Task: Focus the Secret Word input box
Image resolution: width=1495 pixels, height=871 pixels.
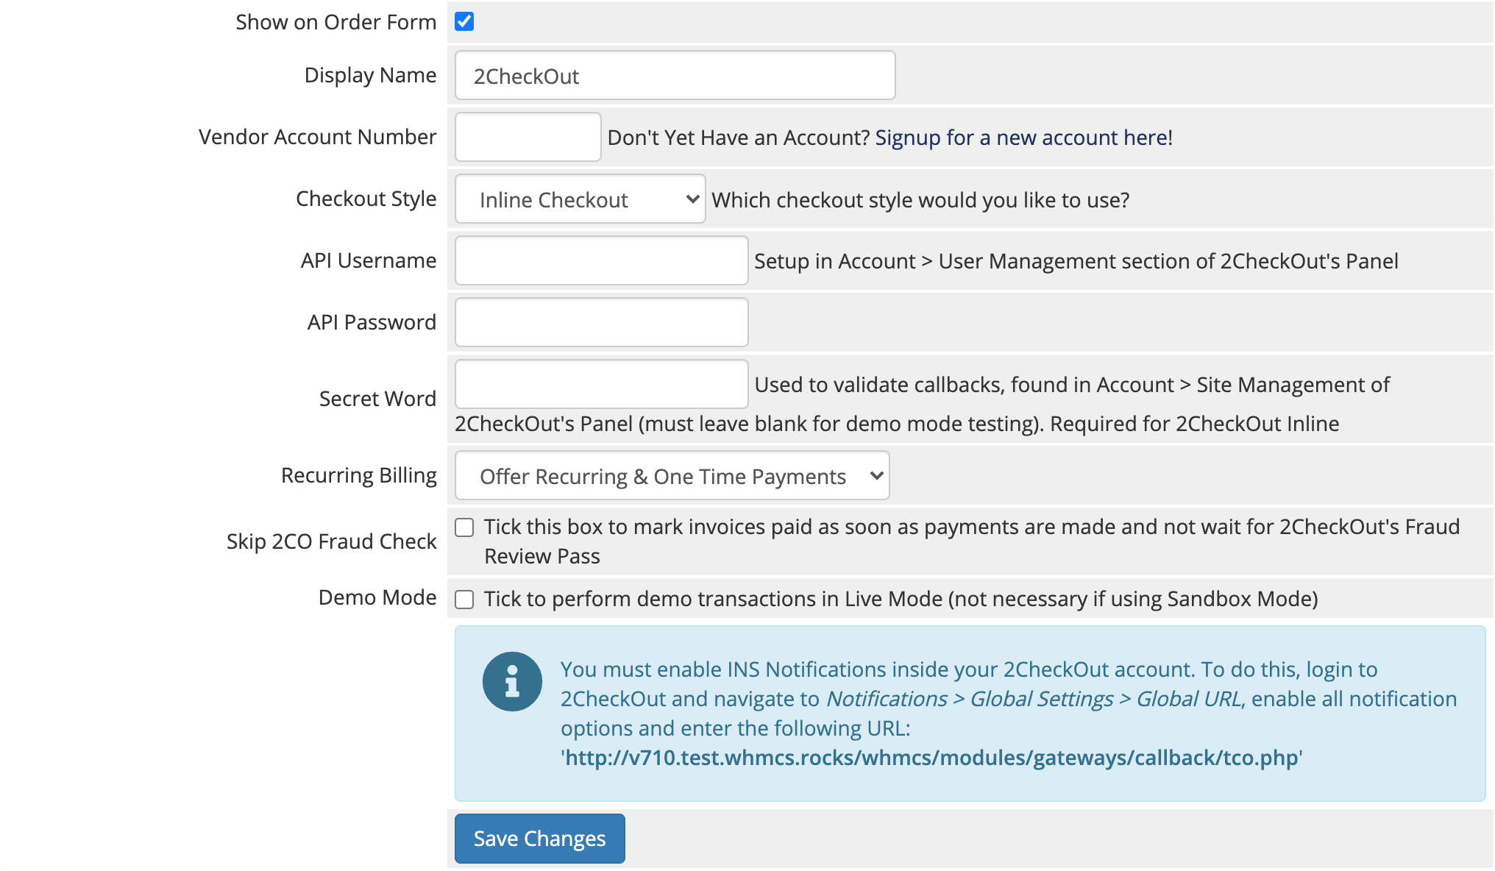Action: pos(601,384)
